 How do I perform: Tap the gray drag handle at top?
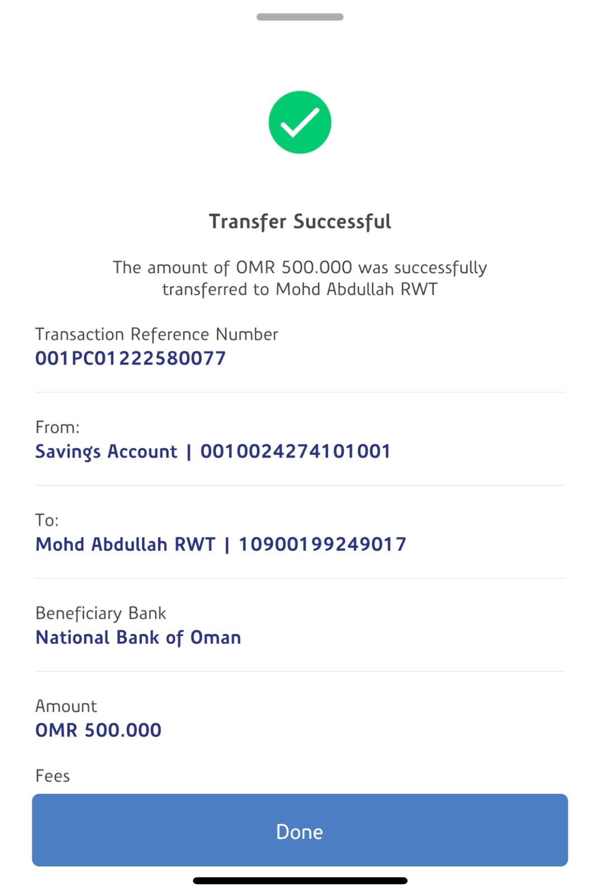(x=300, y=17)
